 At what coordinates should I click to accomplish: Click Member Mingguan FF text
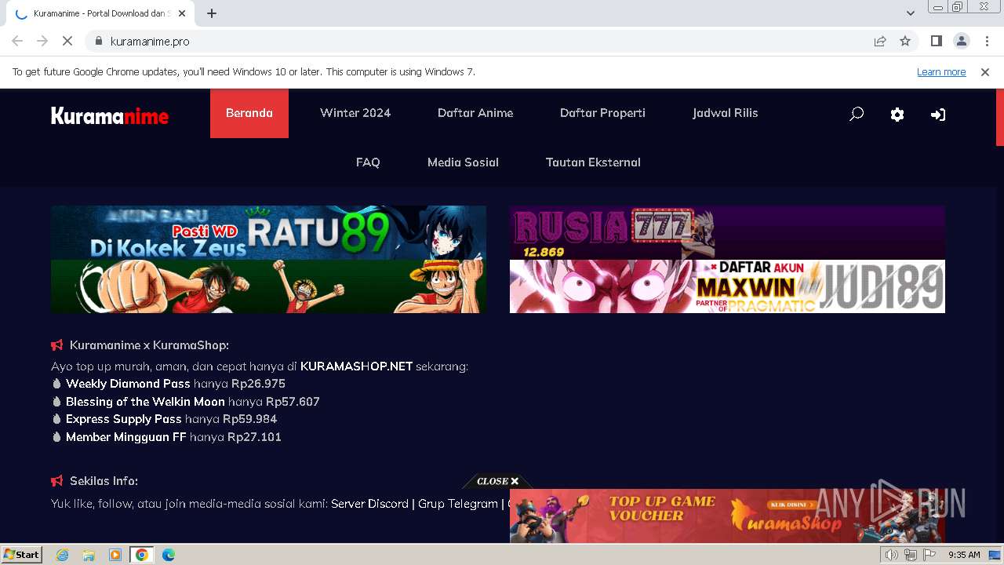[126, 437]
